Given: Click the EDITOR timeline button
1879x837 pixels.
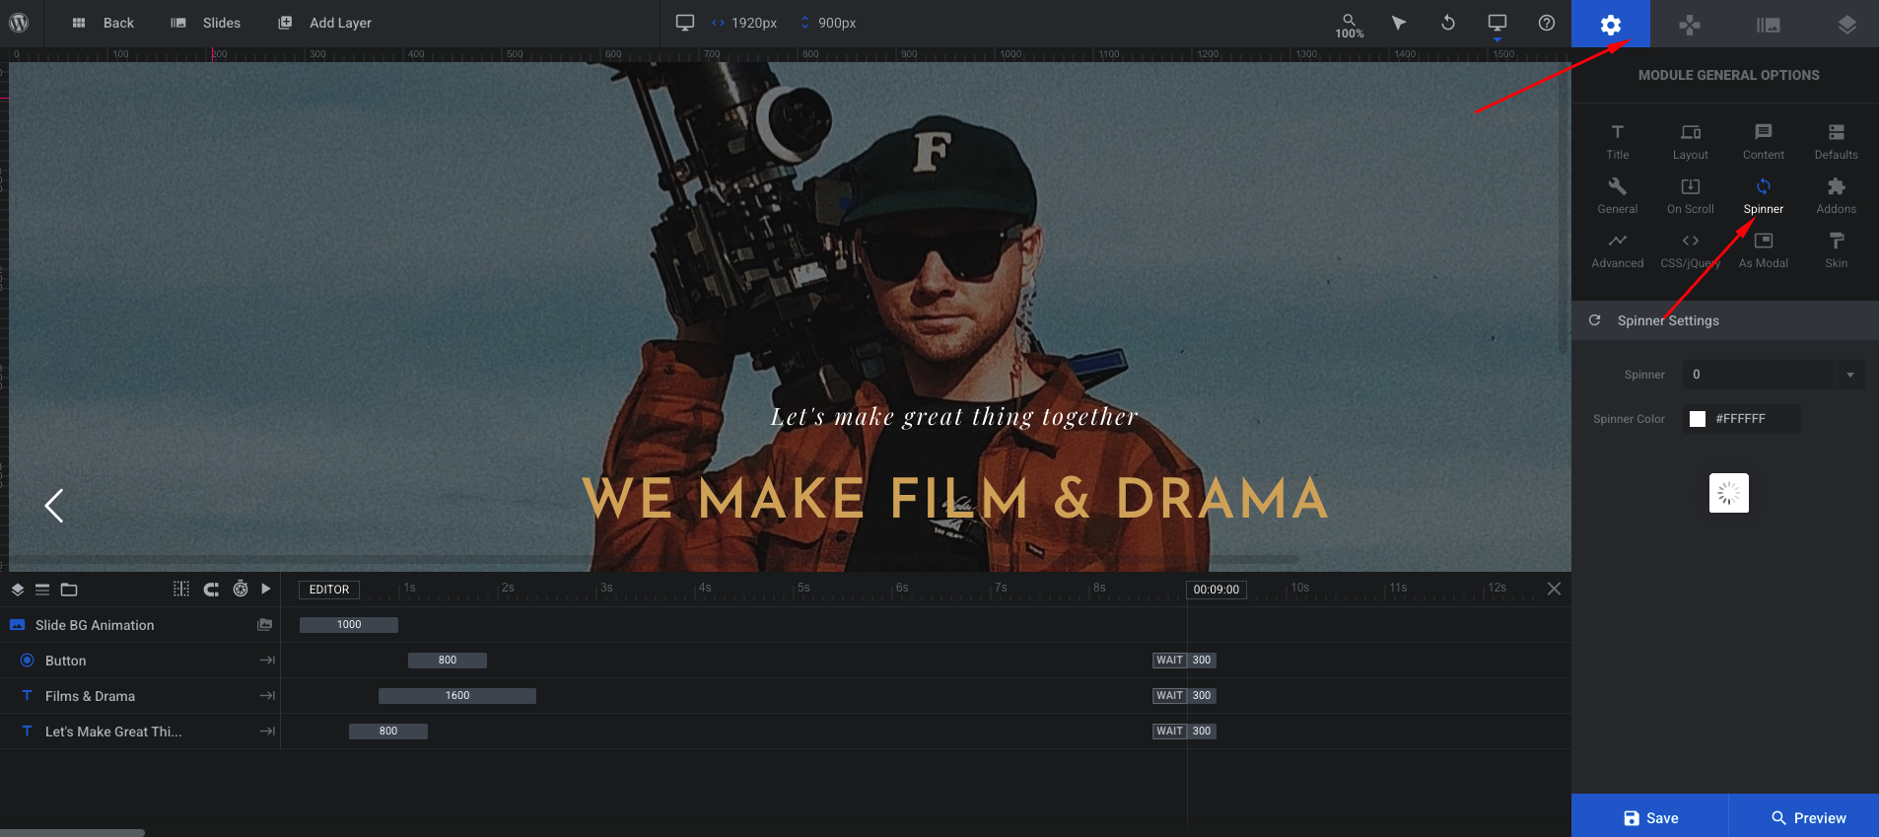Looking at the screenshot, I should [329, 590].
